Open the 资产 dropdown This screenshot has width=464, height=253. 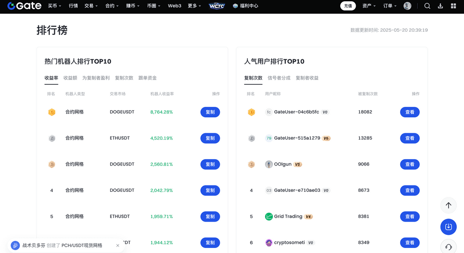369,6
